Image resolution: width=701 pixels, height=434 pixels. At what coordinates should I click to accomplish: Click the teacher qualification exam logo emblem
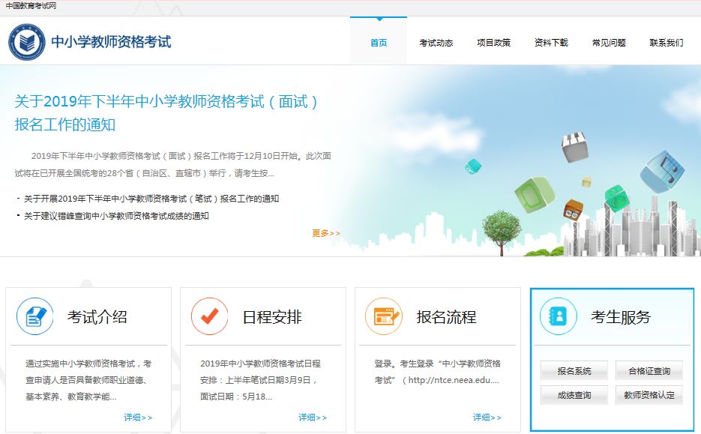(x=27, y=43)
